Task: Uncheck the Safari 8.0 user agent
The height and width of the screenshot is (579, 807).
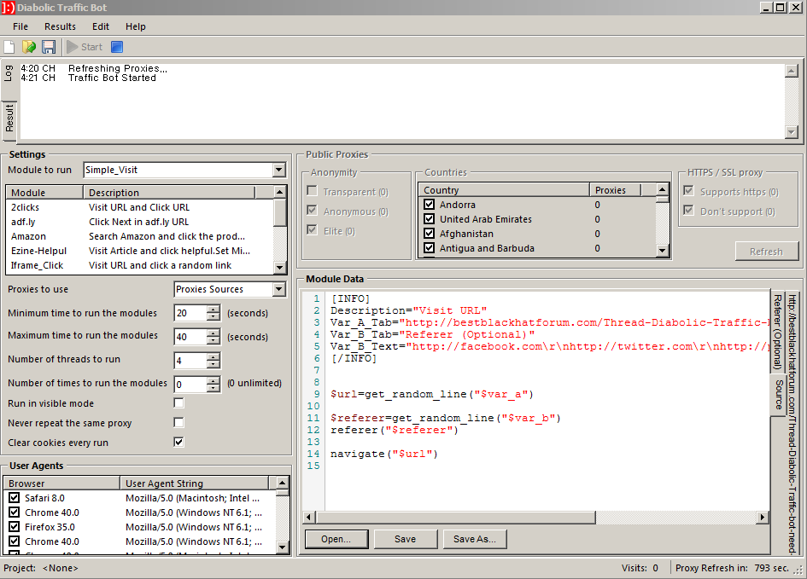Action: pyautogui.click(x=15, y=498)
